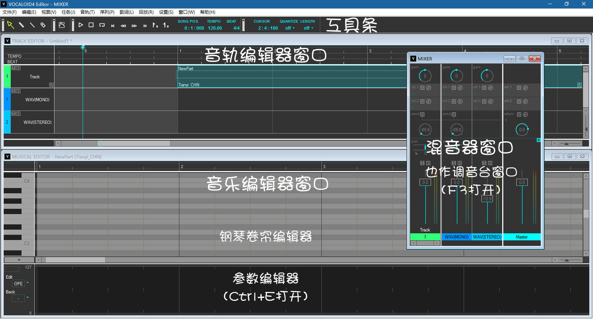Open the 歌词(L) menu

(x=126, y=12)
